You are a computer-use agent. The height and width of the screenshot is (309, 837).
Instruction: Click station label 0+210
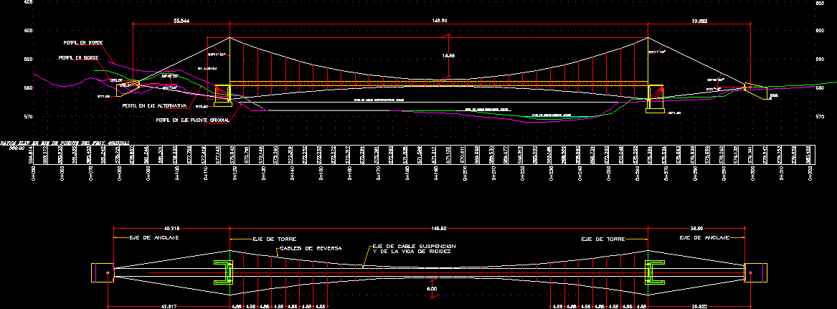494,174
